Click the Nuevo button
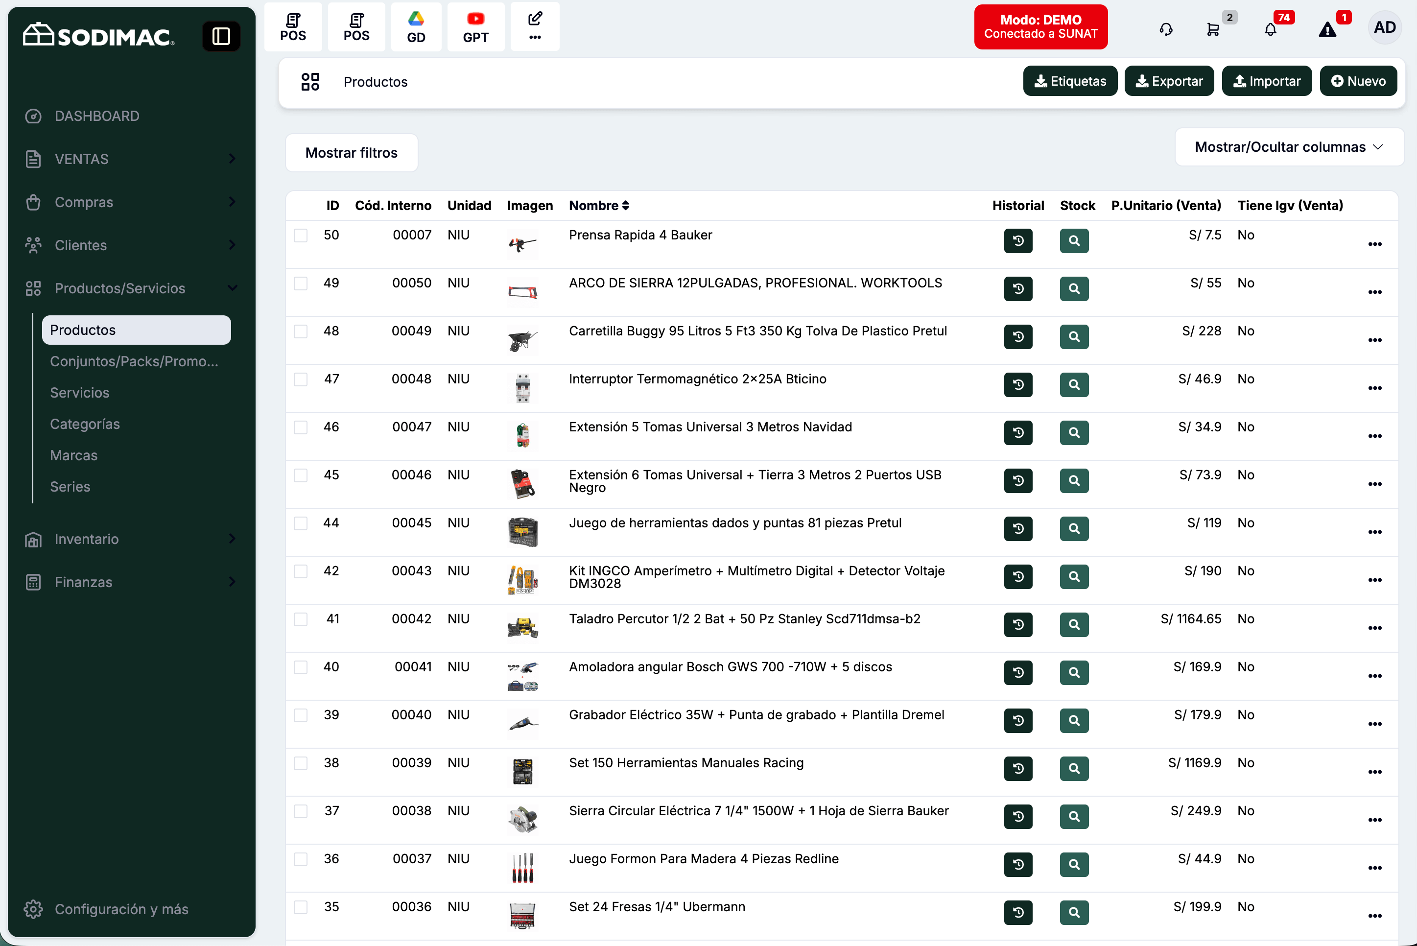Image resolution: width=1417 pixels, height=946 pixels. click(x=1358, y=81)
